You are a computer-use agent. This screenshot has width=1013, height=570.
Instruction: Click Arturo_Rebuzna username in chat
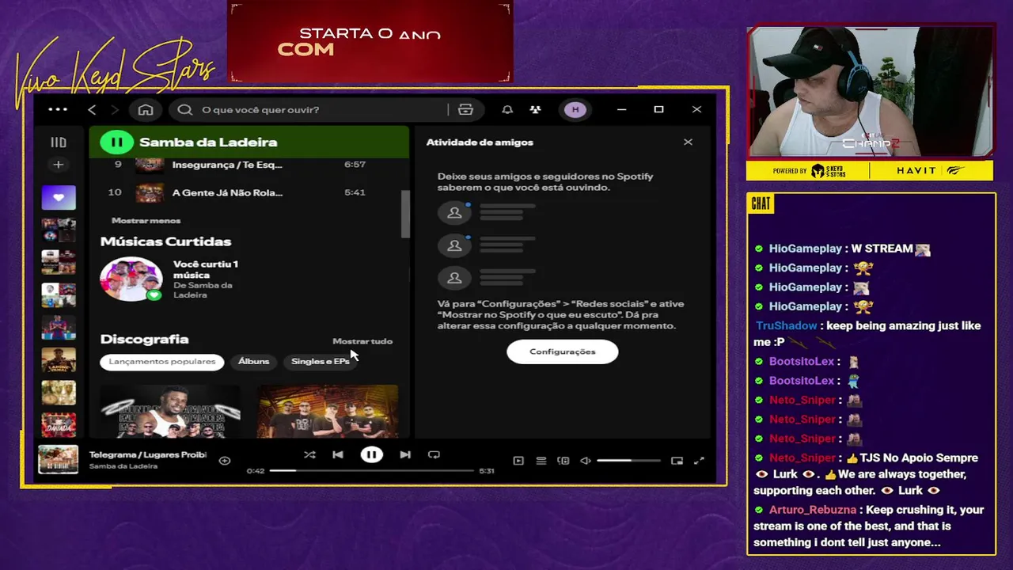813,510
